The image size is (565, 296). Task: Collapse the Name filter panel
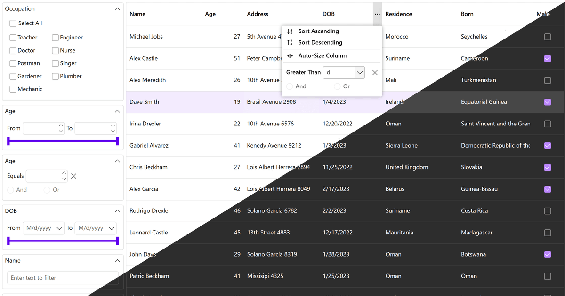[117, 260]
